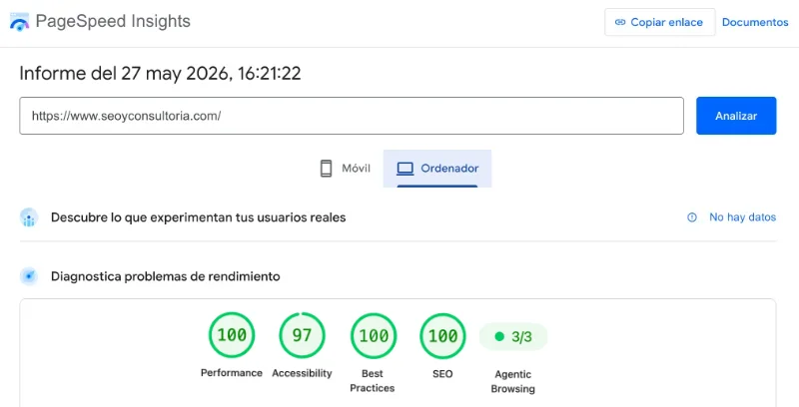Click the Best Practices label

point(373,380)
